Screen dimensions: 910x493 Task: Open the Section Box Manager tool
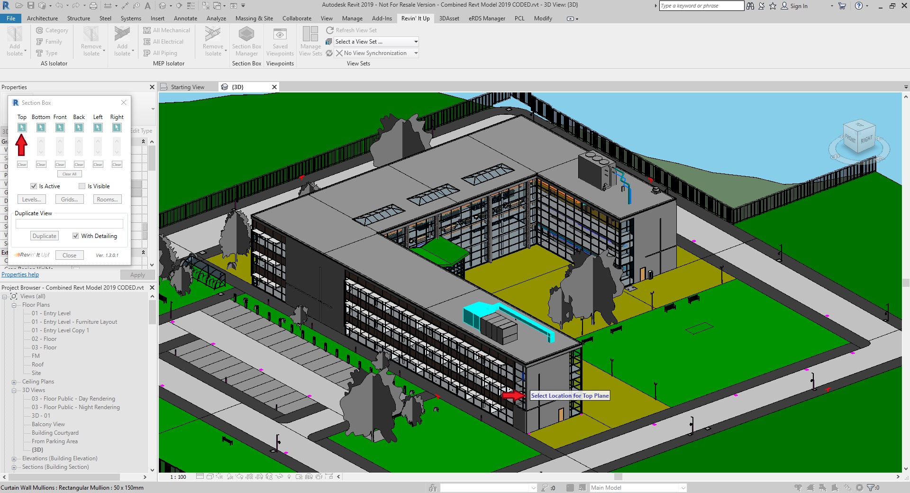tap(246, 41)
